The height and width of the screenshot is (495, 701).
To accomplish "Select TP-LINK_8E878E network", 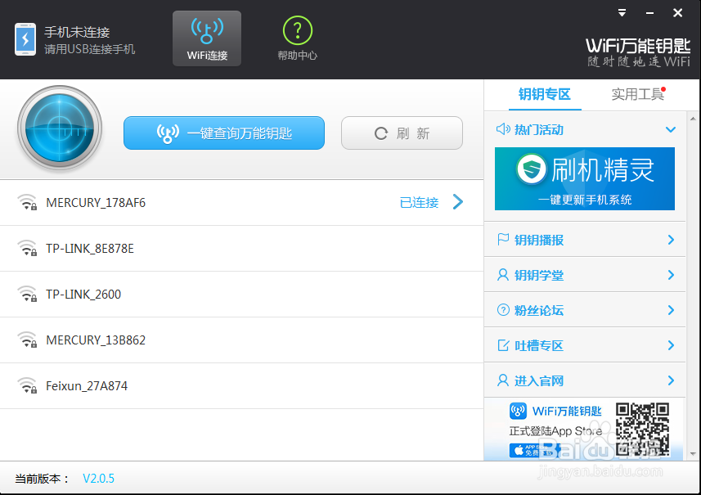I will pyautogui.click(x=241, y=249).
